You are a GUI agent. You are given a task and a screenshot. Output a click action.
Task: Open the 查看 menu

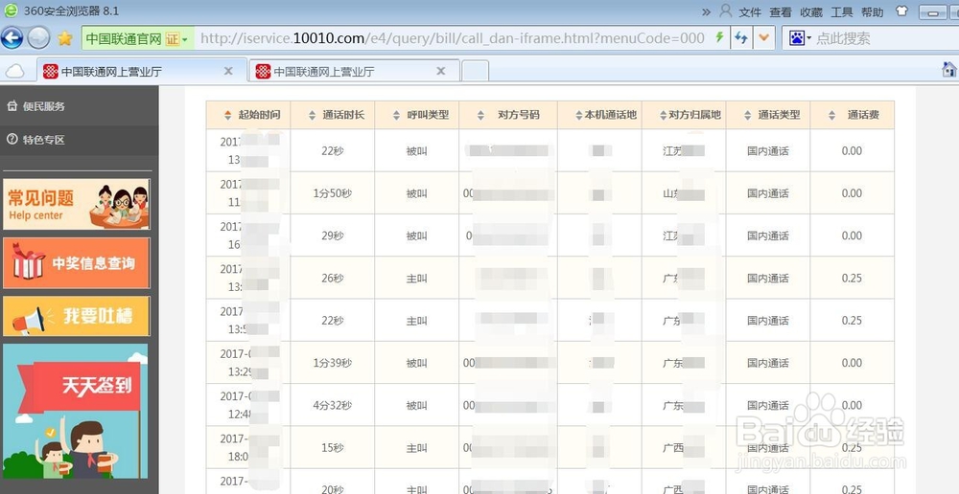(781, 11)
